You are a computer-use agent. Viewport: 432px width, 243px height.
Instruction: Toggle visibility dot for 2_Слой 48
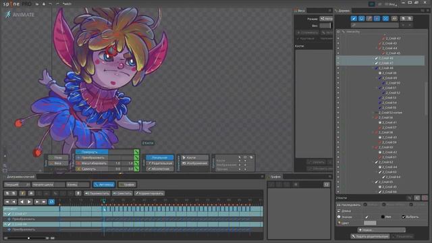[x=338, y=68]
